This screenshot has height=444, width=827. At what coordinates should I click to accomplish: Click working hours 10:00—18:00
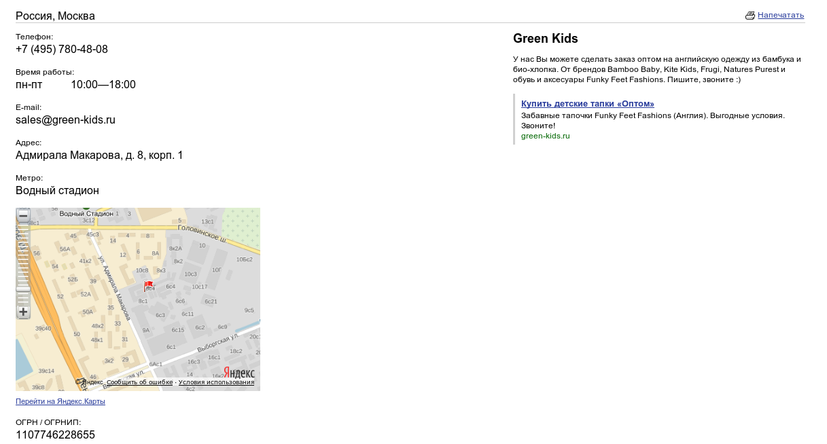(x=103, y=85)
